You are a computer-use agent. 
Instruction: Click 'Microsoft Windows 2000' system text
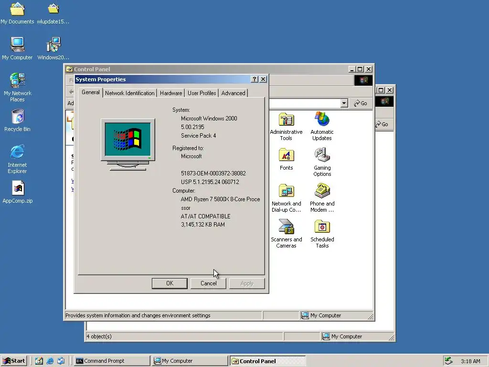[209, 119]
